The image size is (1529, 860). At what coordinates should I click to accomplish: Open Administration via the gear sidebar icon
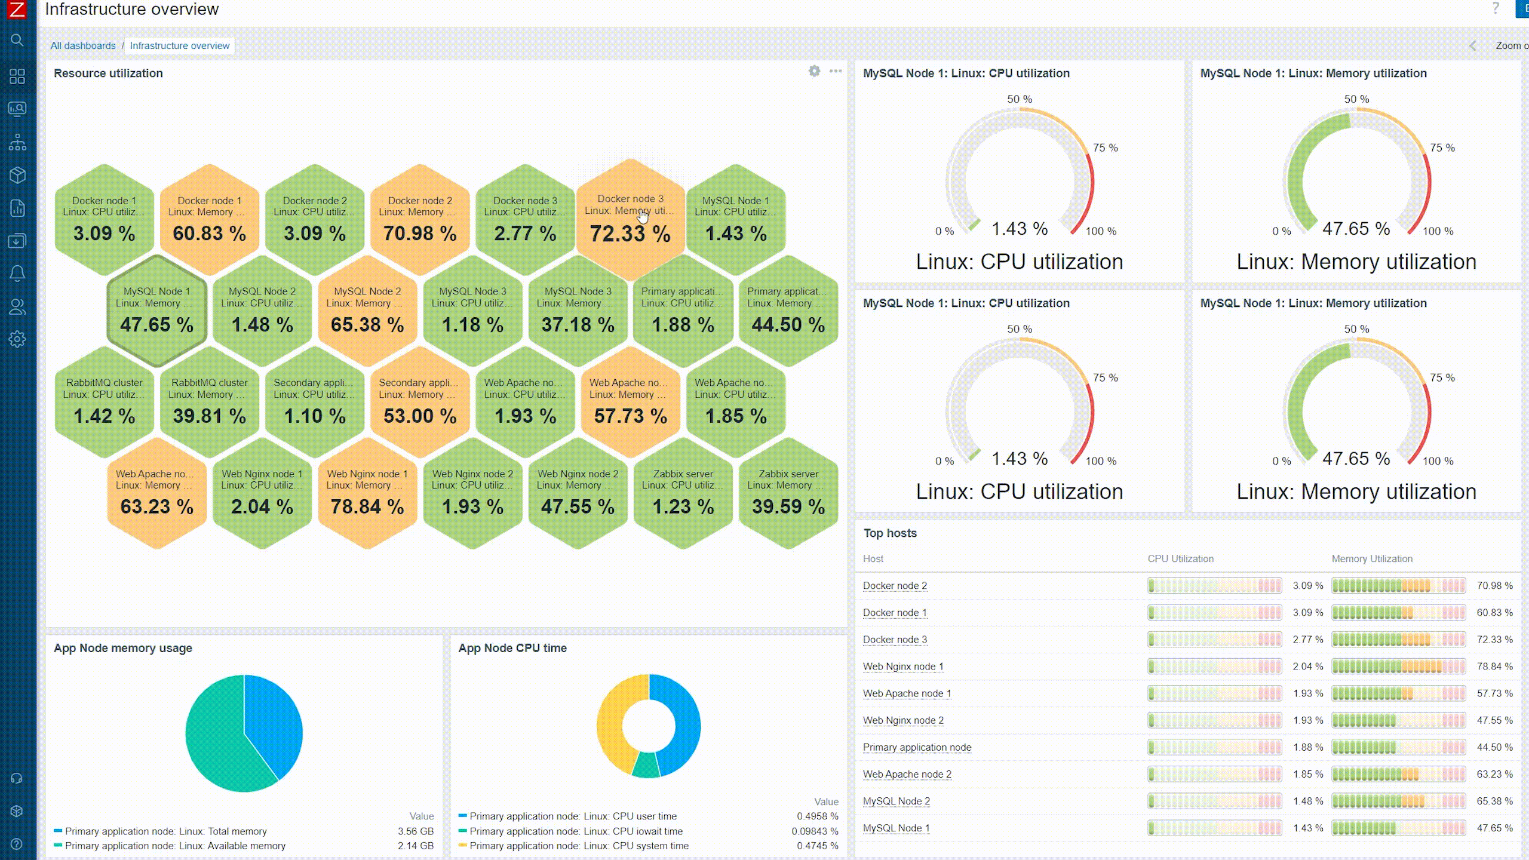17,339
